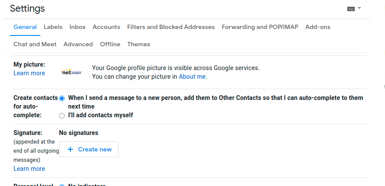The width and height of the screenshot is (385, 186).
Task: Click the Create new signature button
Action: pos(89,149)
